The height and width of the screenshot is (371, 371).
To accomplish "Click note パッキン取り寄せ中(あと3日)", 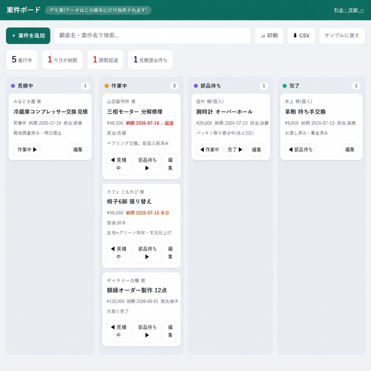I will pos(225,133).
